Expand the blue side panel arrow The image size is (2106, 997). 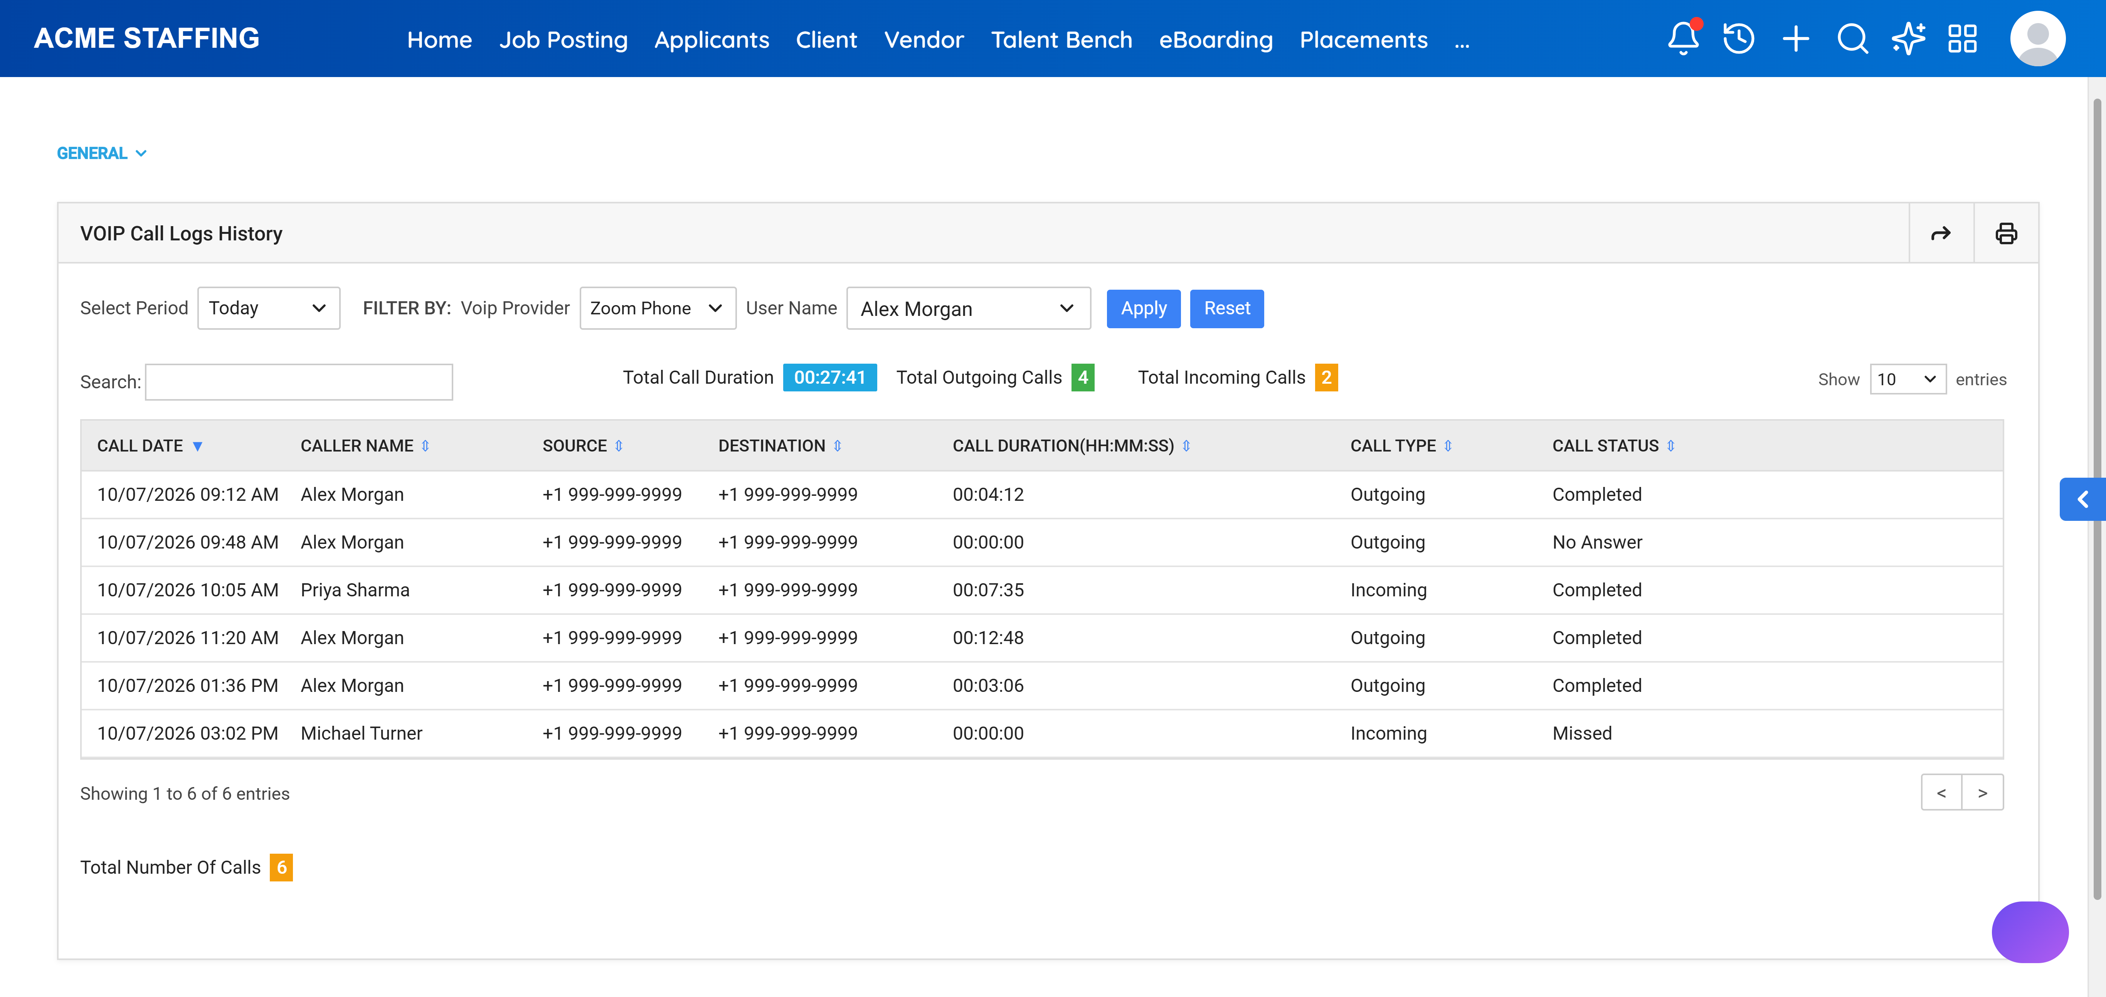(2082, 499)
